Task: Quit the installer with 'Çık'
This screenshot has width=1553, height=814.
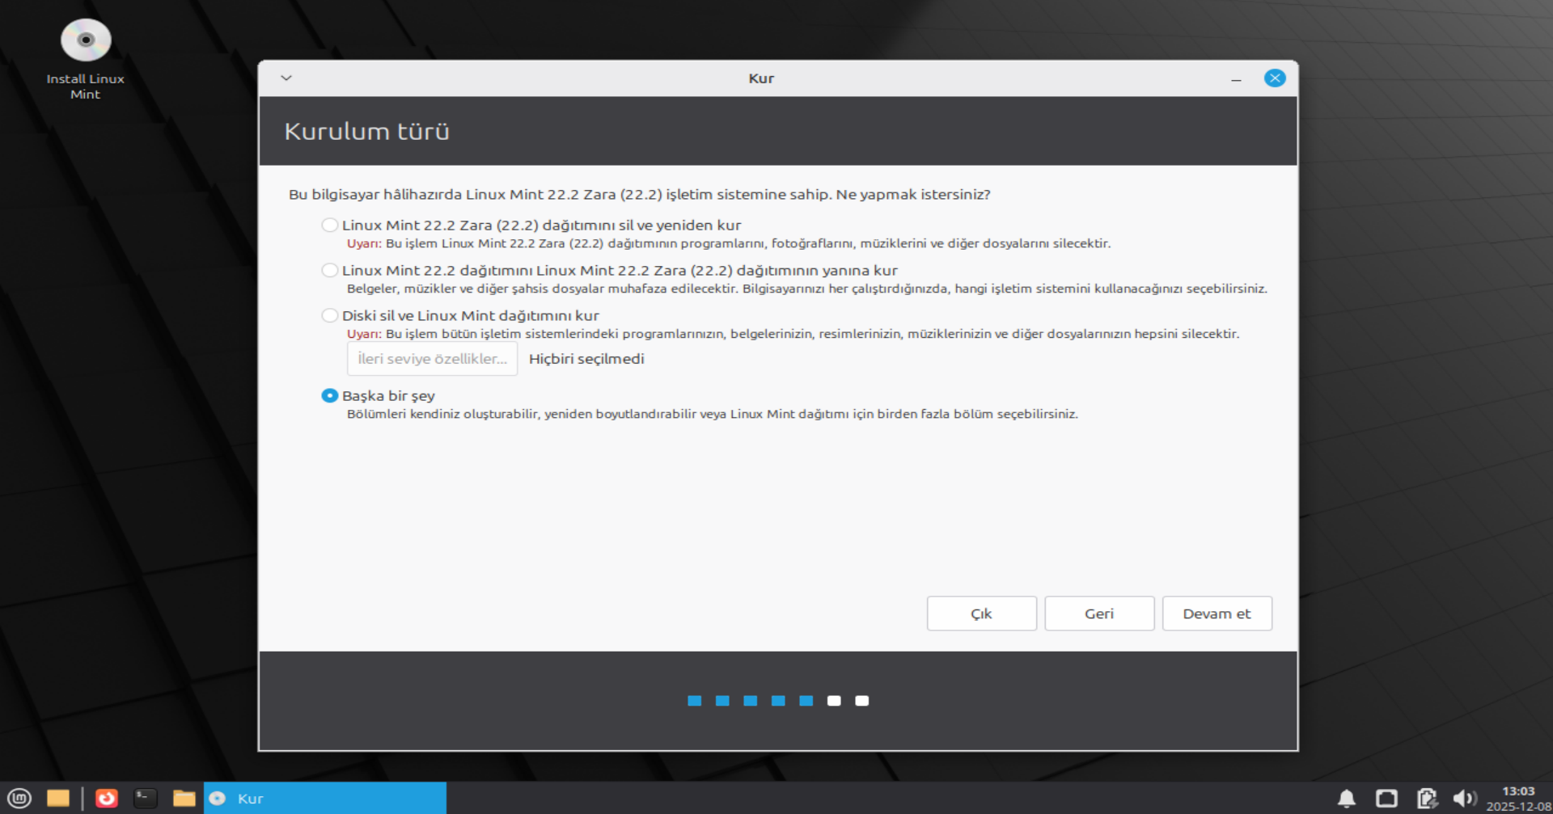Action: 981,614
